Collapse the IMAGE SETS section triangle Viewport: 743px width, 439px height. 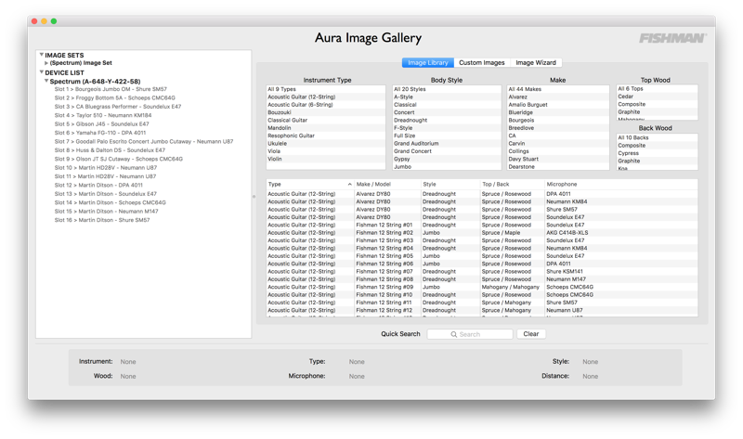[42, 55]
